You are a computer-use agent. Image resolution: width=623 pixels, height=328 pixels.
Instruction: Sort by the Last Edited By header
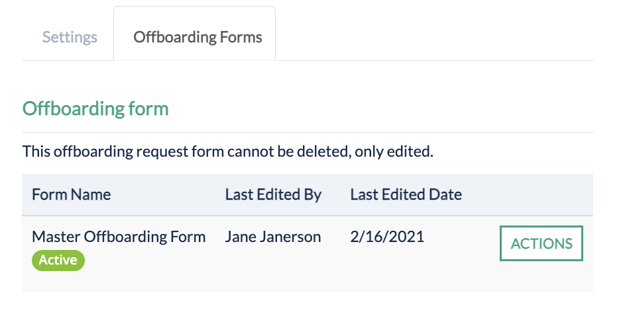coord(273,194)
